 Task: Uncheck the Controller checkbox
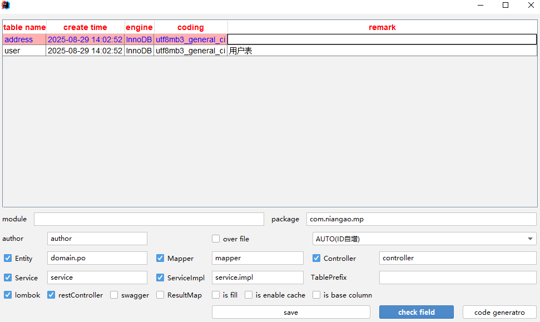(316, 258)
